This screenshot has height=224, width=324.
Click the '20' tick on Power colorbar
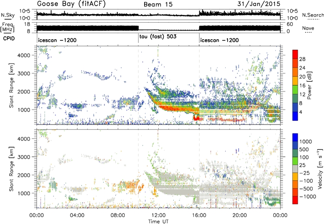click(302, 77)
